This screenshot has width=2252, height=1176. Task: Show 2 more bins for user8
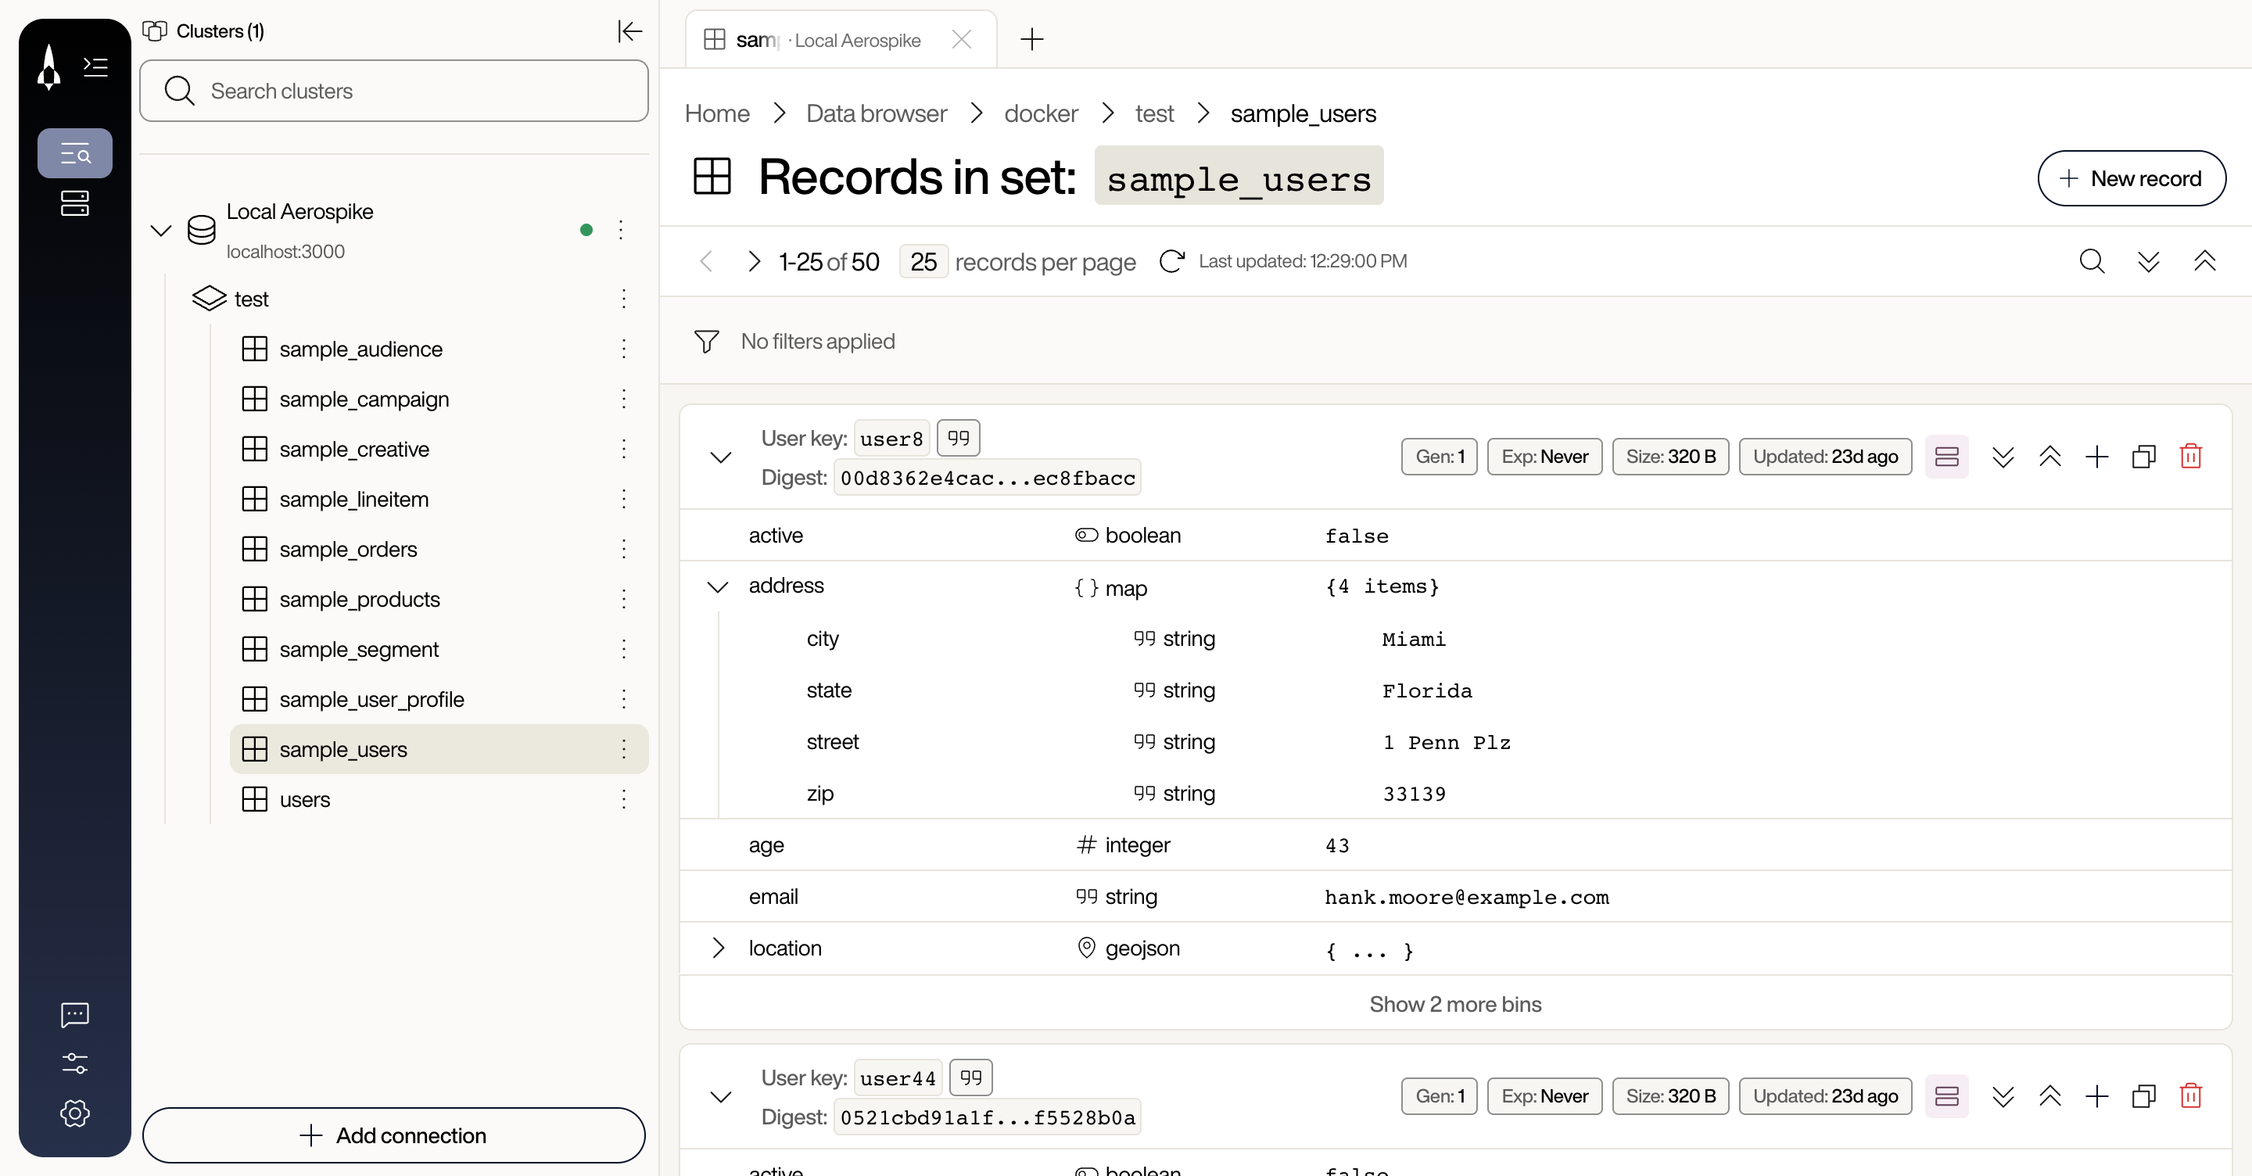pos(1454,1004)
